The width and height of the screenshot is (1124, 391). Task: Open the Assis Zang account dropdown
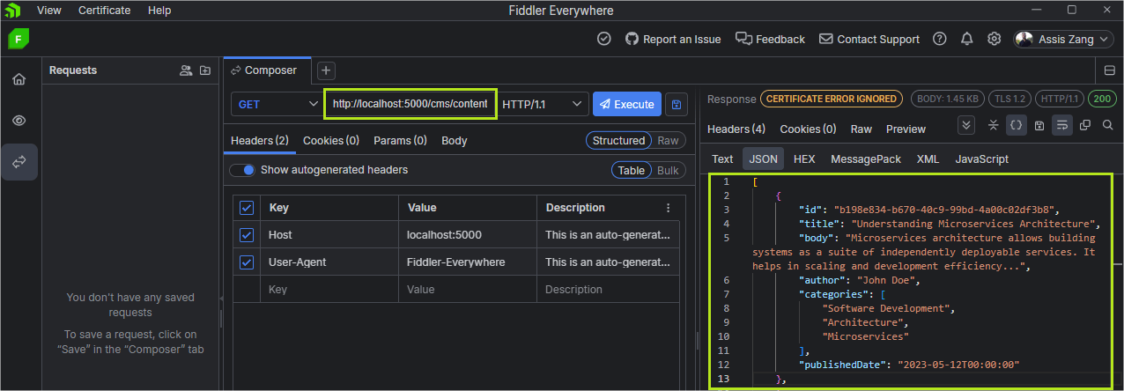1064,39
